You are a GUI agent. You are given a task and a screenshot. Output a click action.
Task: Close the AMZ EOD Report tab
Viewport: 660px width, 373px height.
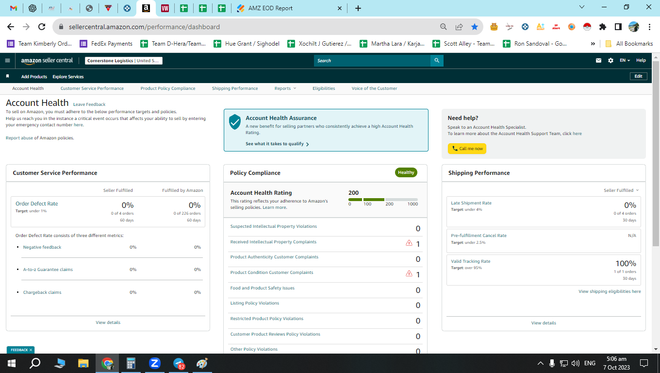[340, 8]
